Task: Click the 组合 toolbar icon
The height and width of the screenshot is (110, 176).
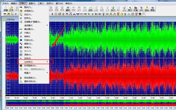Action: click(147, 9)
